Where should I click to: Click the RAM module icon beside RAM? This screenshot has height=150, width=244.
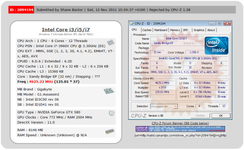tap(110, 132)
